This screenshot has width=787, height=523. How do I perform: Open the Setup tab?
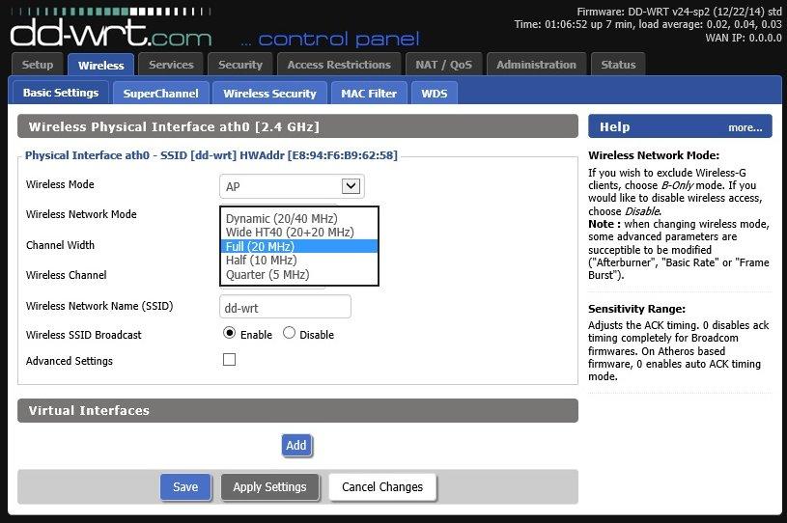(38, 65)
